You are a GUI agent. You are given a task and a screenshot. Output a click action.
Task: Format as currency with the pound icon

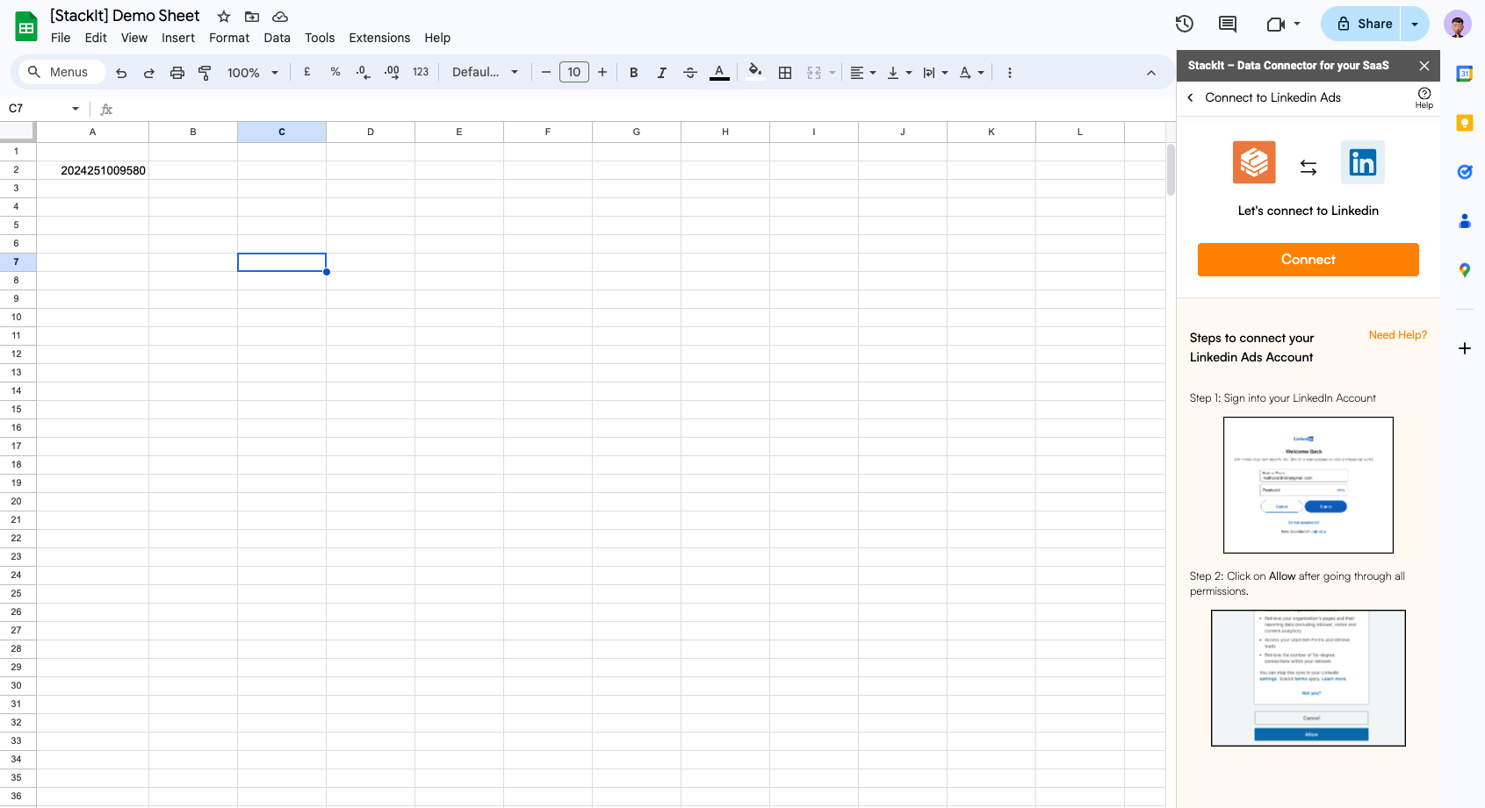click(307, 72)
